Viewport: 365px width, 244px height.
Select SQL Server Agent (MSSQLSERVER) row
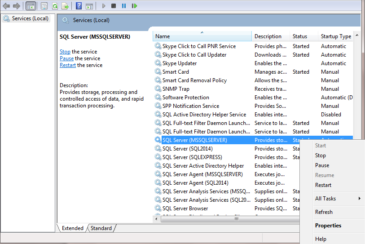point(202,174)
